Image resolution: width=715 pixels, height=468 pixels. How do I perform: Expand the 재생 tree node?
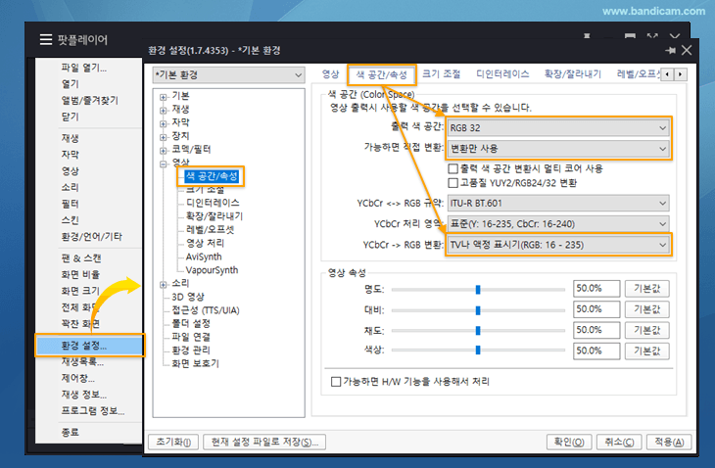pos(163,110)
